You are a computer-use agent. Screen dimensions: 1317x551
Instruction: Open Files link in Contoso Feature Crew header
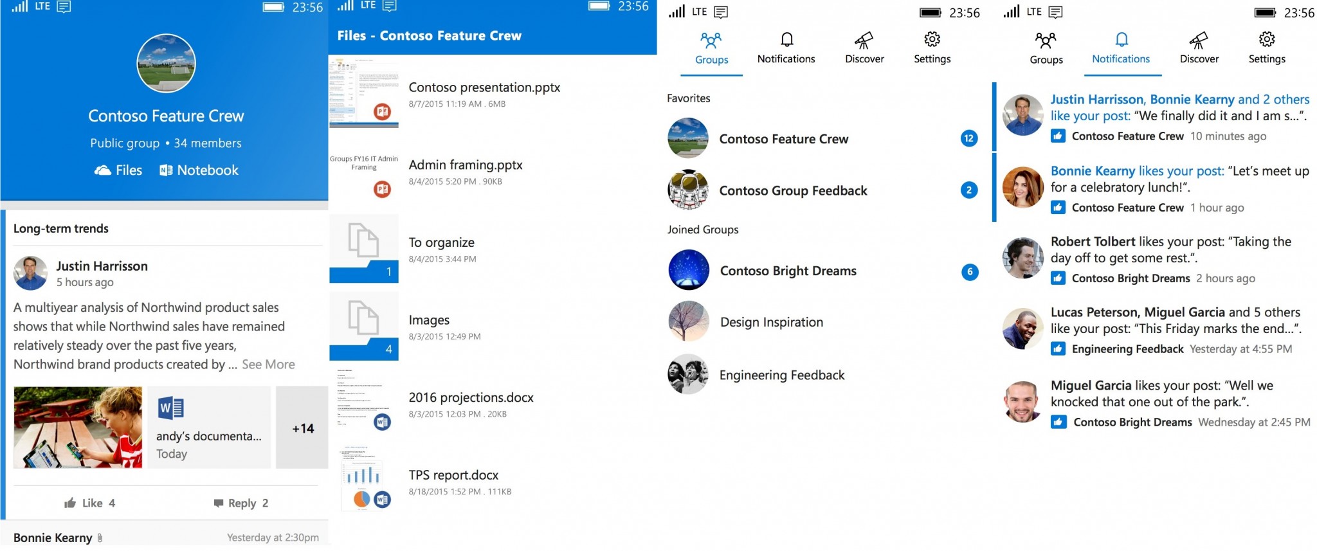118,170
